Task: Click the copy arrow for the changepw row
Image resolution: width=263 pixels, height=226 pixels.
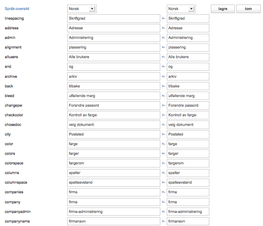Action: [163, 105]
